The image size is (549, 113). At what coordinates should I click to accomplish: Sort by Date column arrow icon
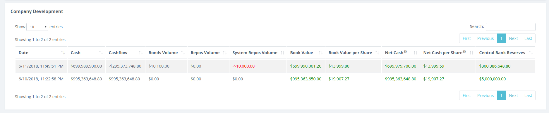(x=63, y=53)
